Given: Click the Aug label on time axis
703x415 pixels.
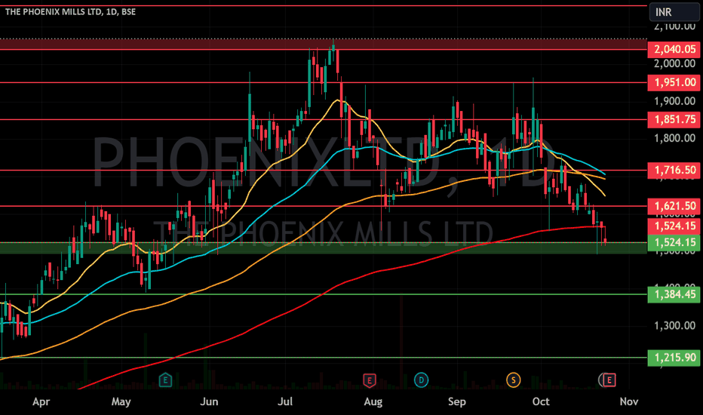Looking at the screenshot, I should pos(373,401).
